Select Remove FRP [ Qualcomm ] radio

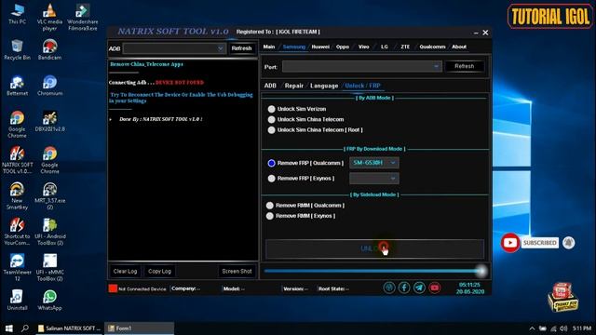coord(271,163)
